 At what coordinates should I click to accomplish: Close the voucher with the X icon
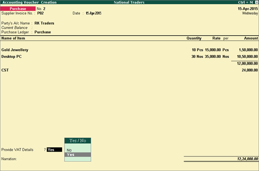257,2
